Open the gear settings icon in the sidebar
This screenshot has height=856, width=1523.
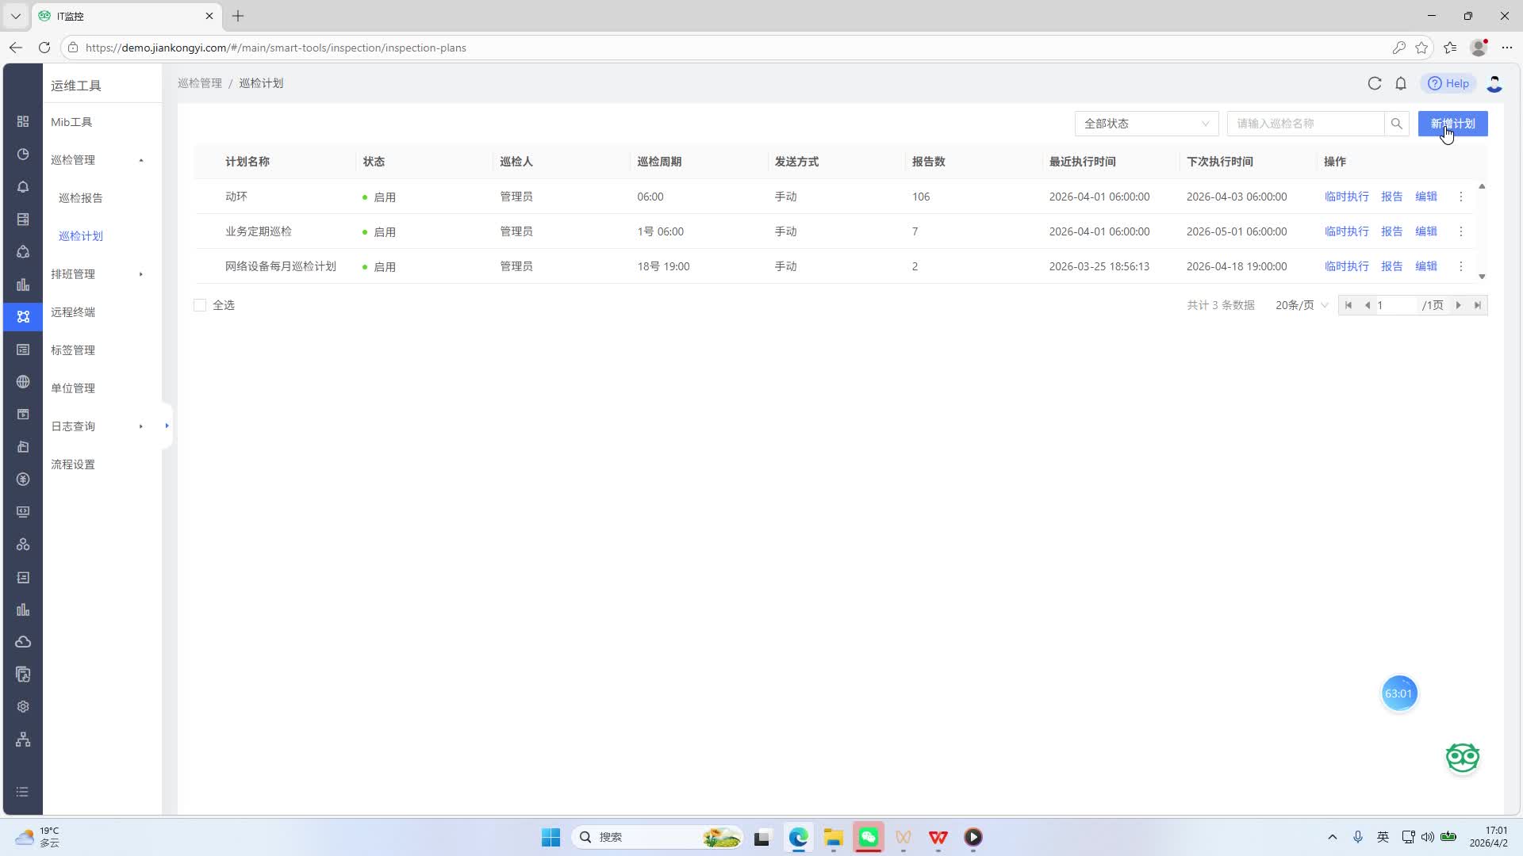[23, 707]
